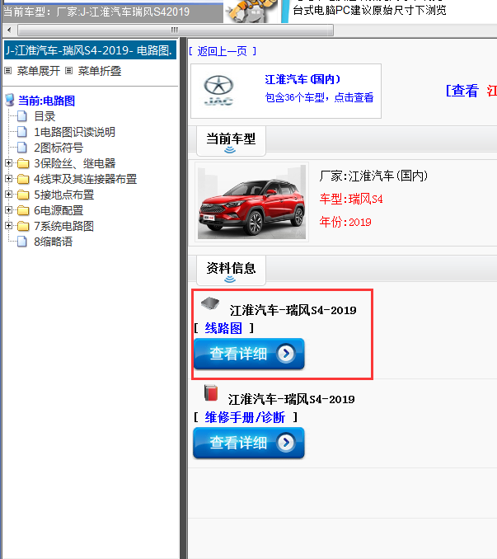The width and height of the screenshot is (497, 559).
Task: Expand the 4线束及其连接器布置 node
Action: (x=8, y=179)
